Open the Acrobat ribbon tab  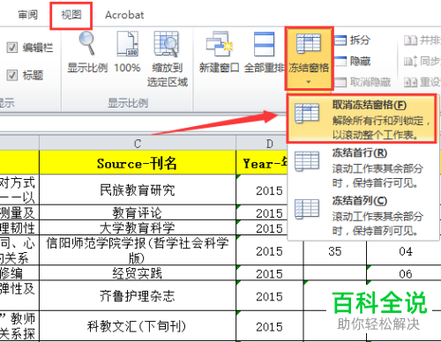point(124,15)
